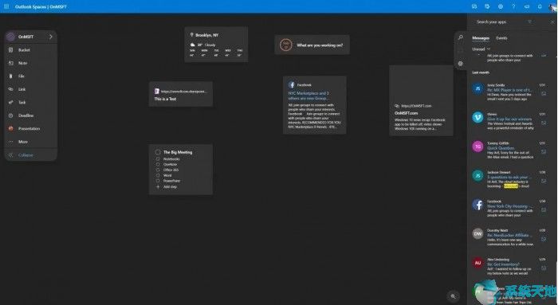Open Quick Question message from Tommy Griffith

tap(501, 148)
